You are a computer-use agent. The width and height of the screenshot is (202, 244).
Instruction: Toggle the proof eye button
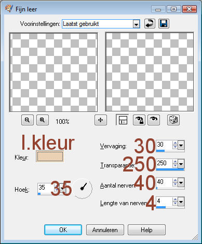pos(154,120)
